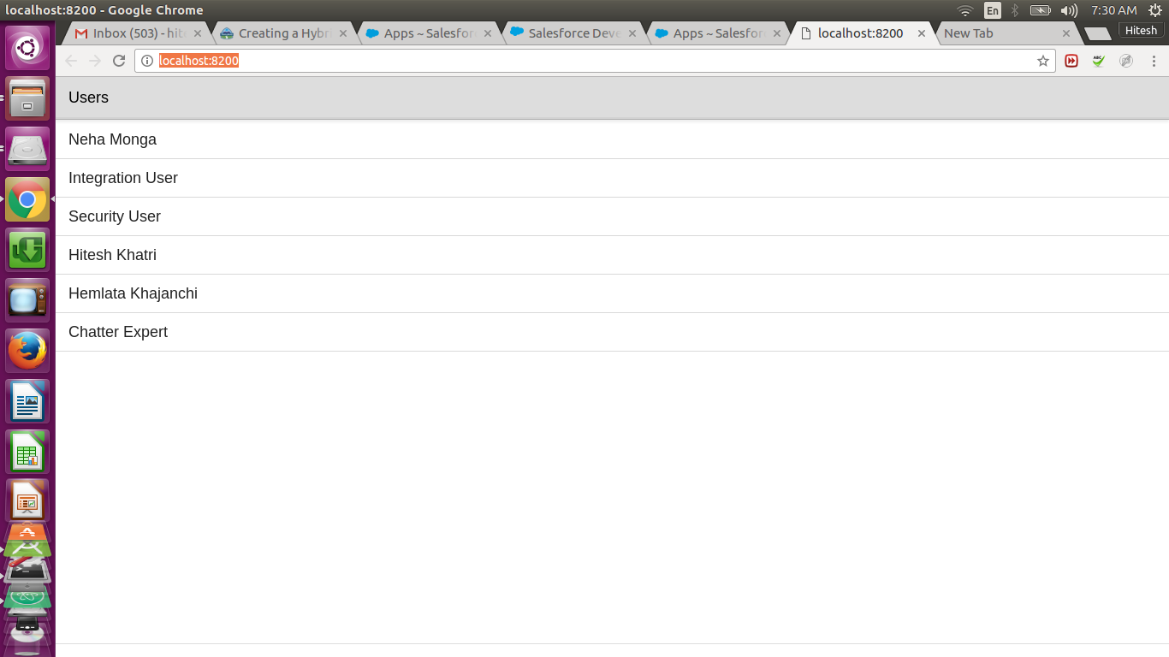Launch the TV application from the launcher
This screenshot has height=657, width=1169.
tap(27, 300)
